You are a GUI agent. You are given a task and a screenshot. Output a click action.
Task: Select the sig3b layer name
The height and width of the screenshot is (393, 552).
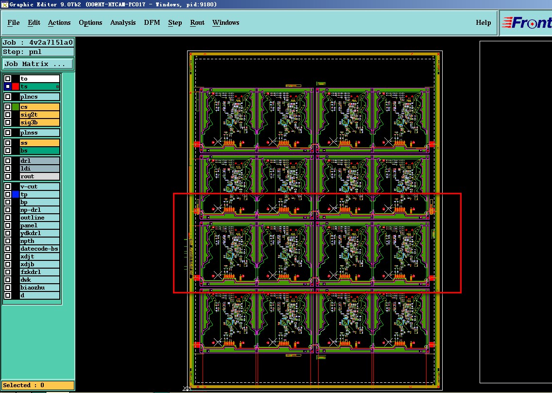[39, 122]
